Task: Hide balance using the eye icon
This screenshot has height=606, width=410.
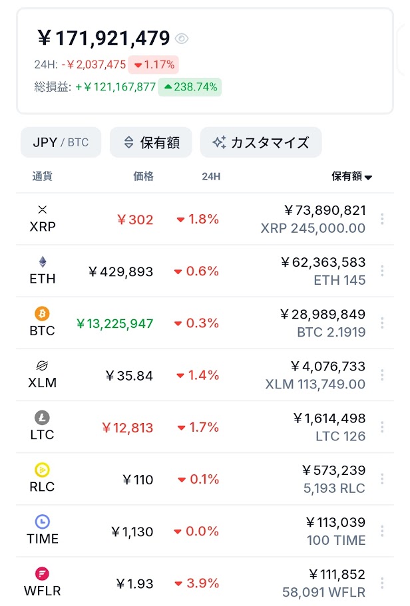Action: [182, 39]
